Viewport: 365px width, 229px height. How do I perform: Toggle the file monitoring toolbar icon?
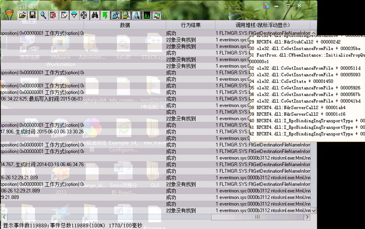126,16
